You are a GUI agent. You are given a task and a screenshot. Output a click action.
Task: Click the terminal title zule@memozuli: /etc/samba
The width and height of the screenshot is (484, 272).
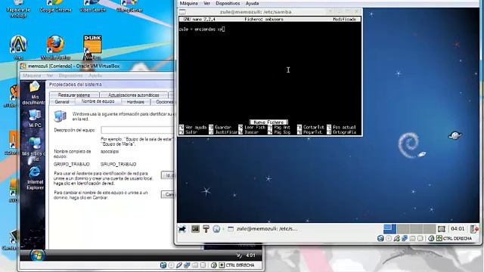click(256, 12)
